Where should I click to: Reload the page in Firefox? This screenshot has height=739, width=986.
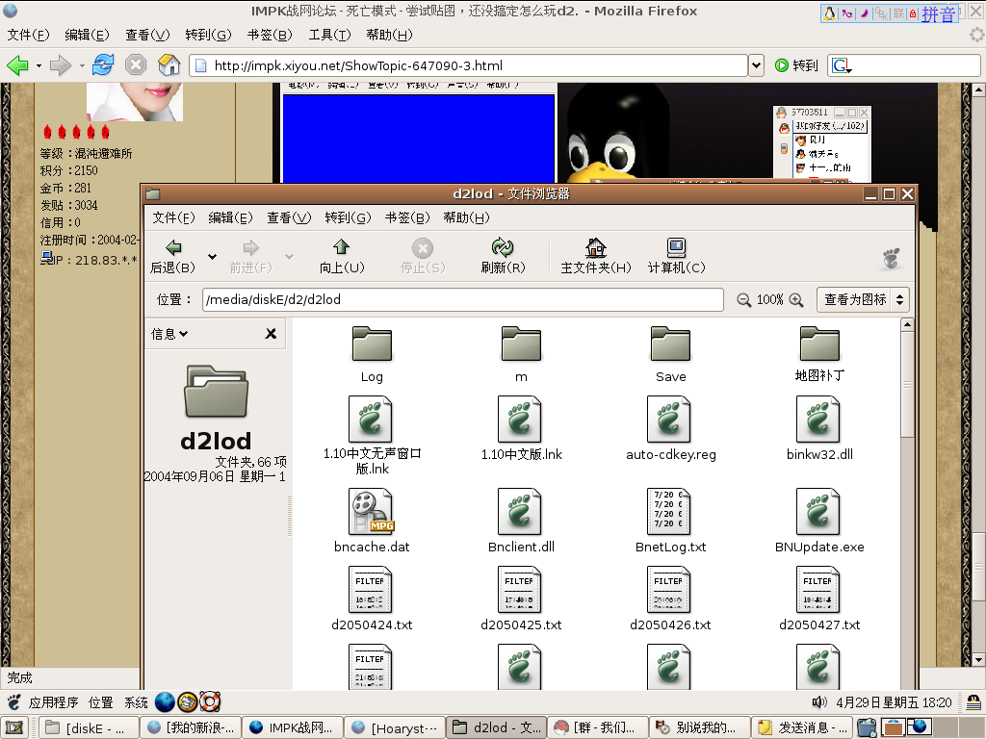103,64
